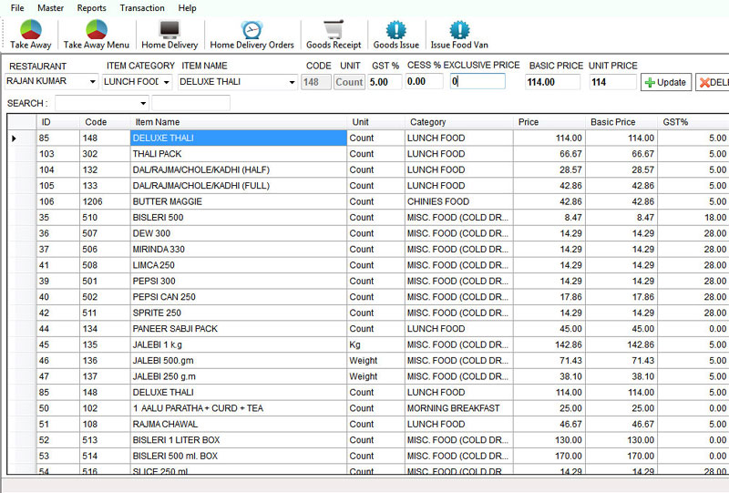Open the Goods Issue icon
This screenshot has height=493, width=729.
pos(396,30)
